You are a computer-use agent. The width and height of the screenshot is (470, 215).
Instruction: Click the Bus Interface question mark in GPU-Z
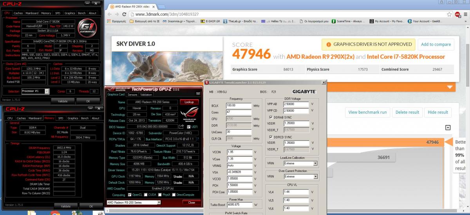pyautogui.click(x=198, y=139)
